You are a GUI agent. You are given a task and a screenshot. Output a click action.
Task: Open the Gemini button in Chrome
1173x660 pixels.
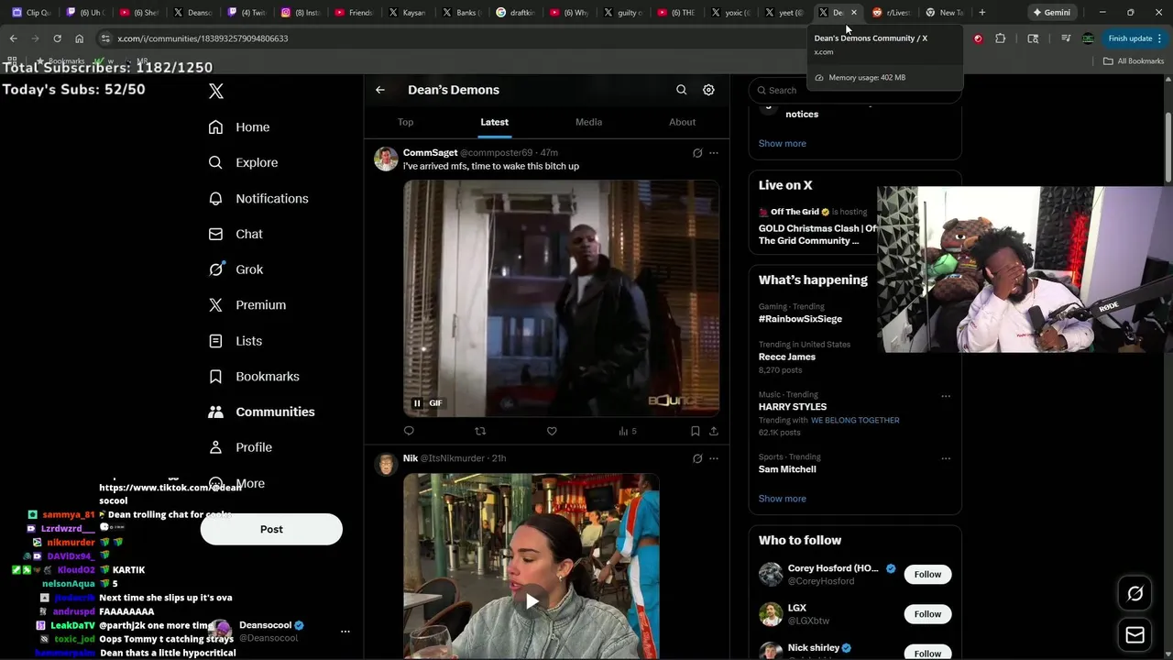click(x=1051, y=13)
